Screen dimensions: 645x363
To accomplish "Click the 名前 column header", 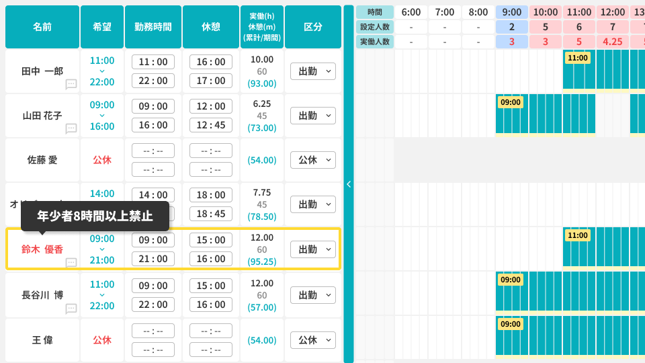I will tap(42, 27).
